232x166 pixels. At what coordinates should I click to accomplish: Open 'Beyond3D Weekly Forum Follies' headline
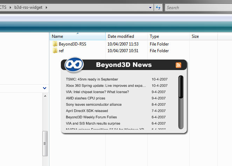[91, 117]
